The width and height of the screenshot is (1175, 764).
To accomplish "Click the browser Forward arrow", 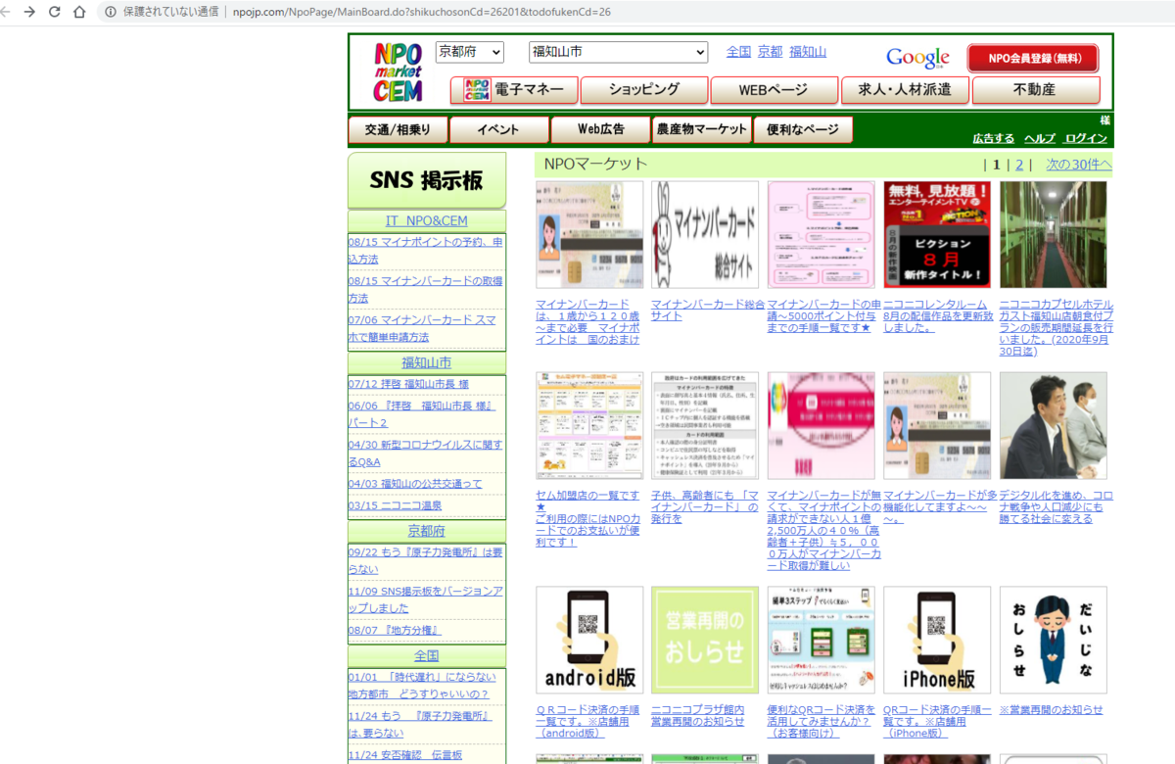I will click(30, 12).
